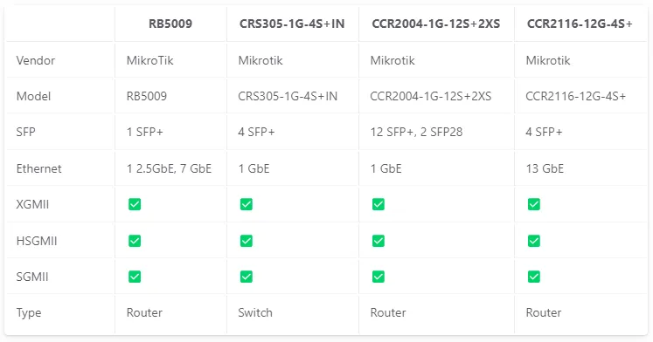Click the XGMII checkmark for RB5009
Viewport: 653px width, 342px height.
click(x=135, y=204)
